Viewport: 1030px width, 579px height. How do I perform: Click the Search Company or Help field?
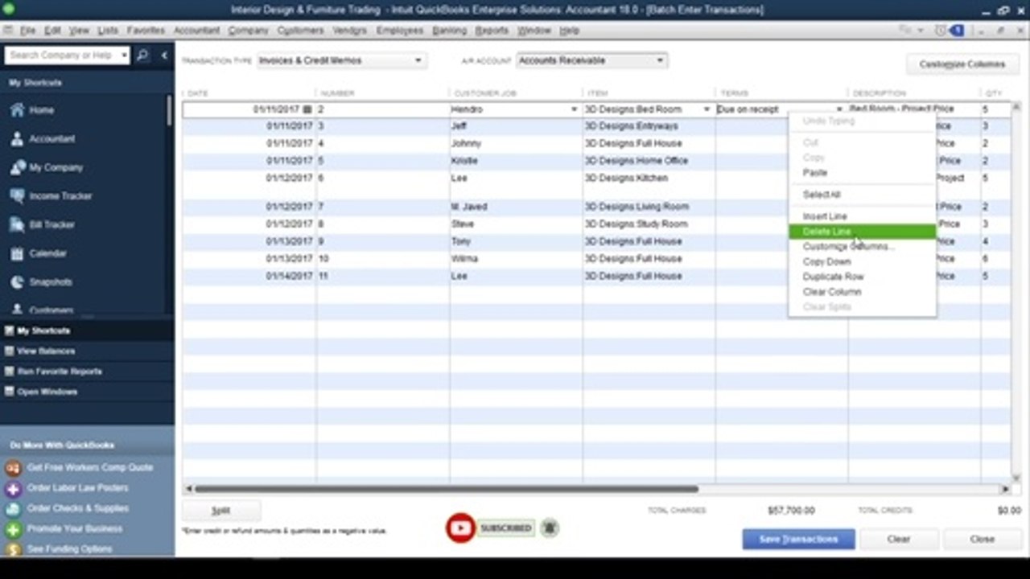[61, 55]
